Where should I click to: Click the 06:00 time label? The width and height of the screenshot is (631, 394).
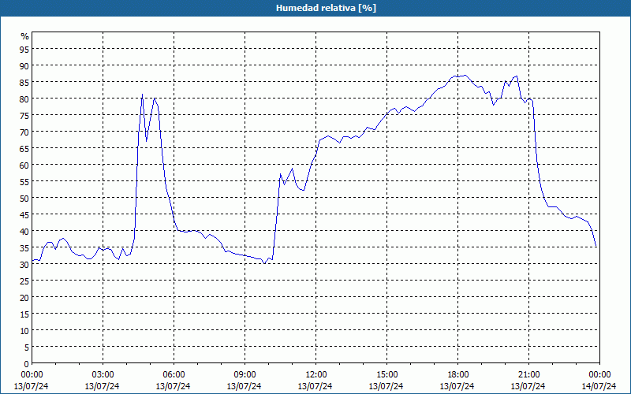[x=174, y=375]
